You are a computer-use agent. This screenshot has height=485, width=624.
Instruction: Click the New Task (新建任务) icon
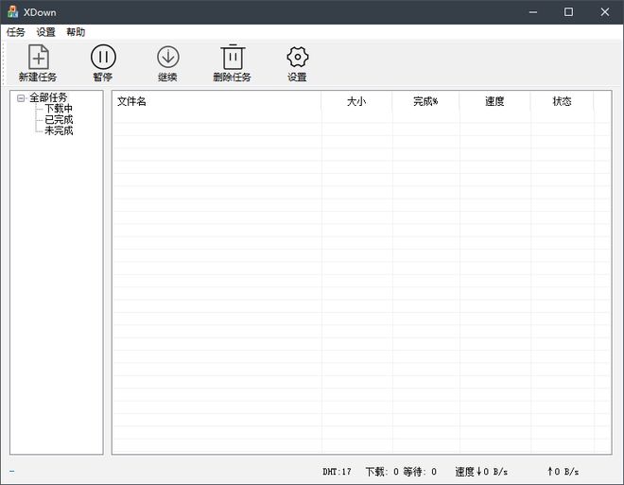point(38,58)
